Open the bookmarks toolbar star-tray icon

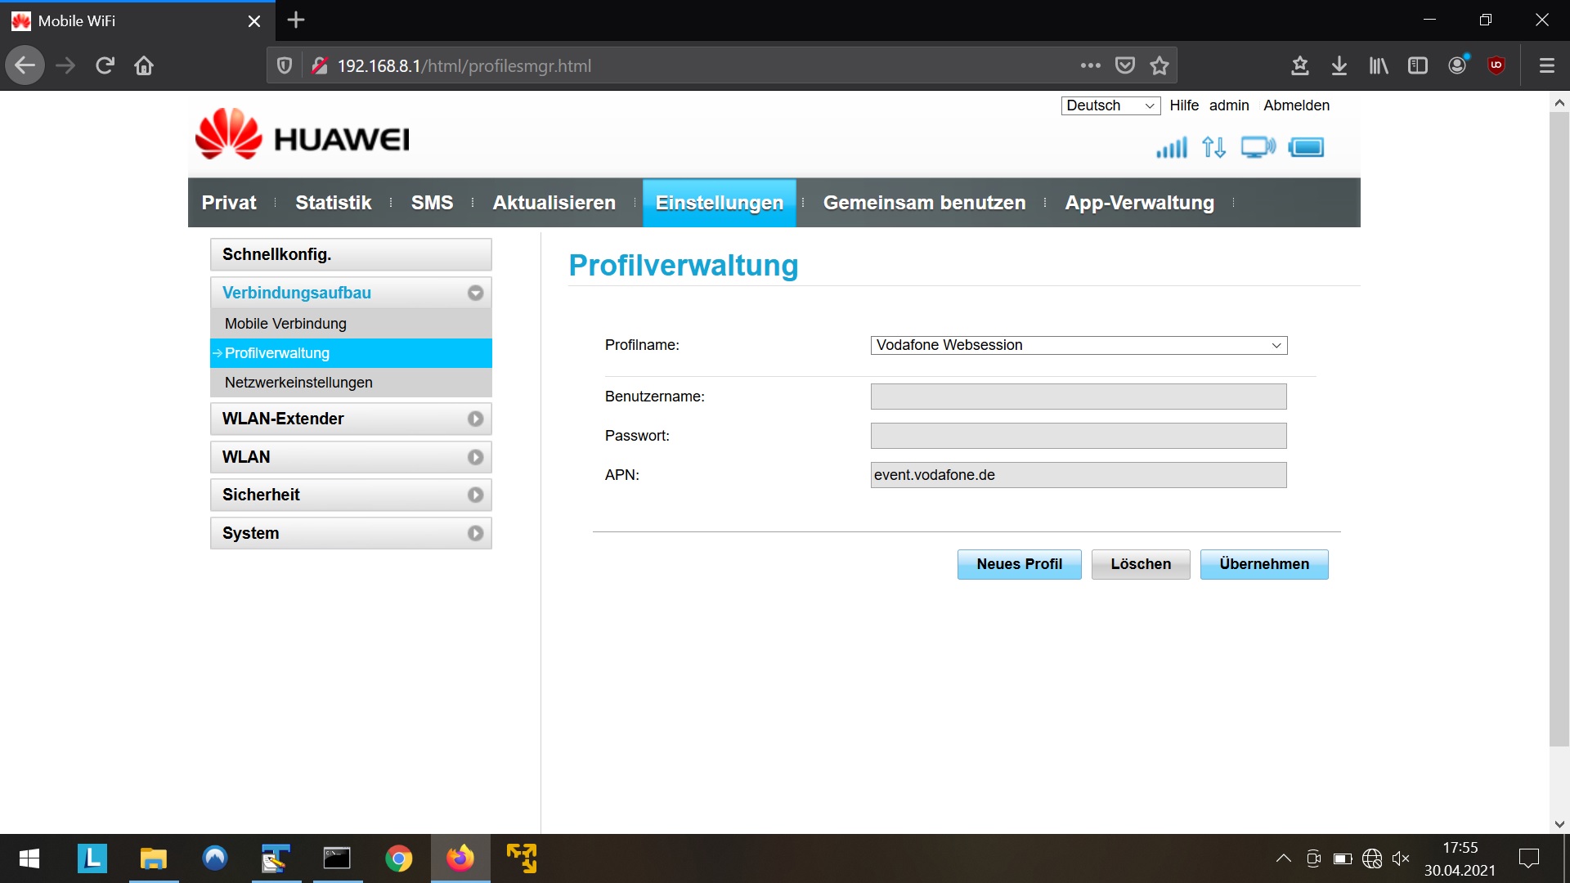1300,65
